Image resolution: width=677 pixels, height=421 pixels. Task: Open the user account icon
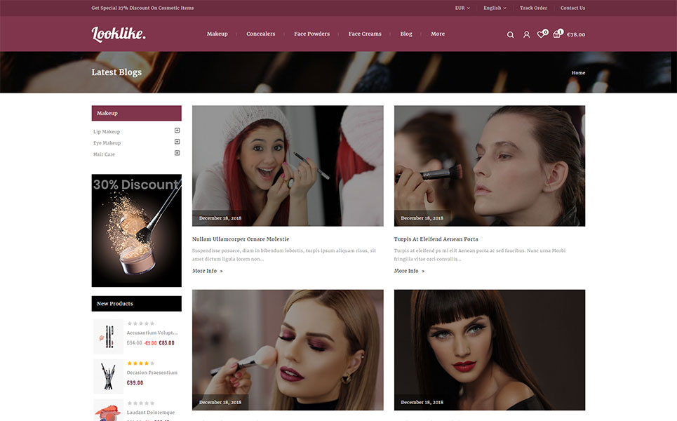[526, 34]
